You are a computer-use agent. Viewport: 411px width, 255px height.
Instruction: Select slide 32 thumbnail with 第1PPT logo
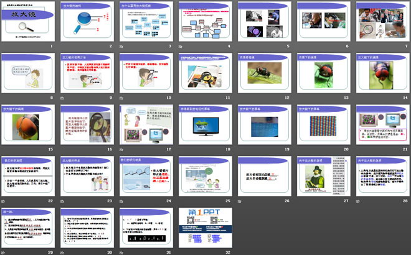(x=205, y=228)
